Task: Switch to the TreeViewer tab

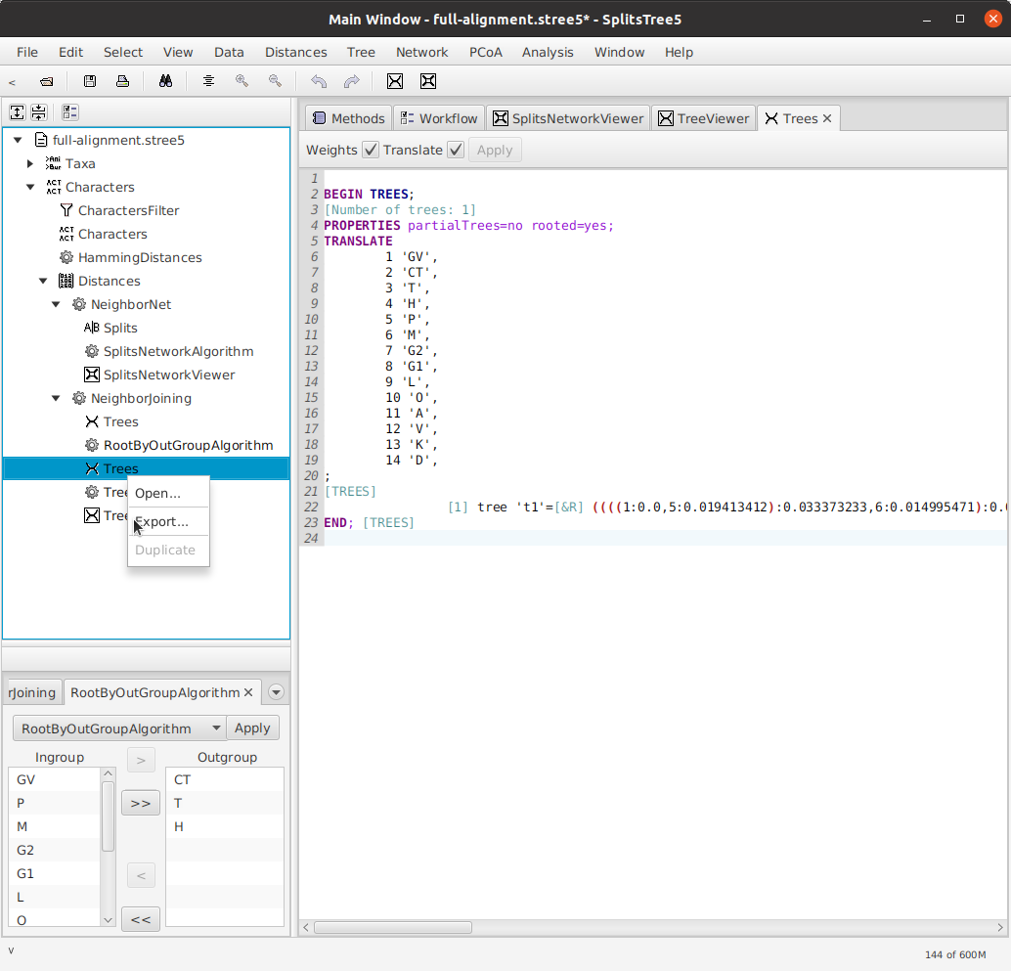Action: (x=703, y=118)
